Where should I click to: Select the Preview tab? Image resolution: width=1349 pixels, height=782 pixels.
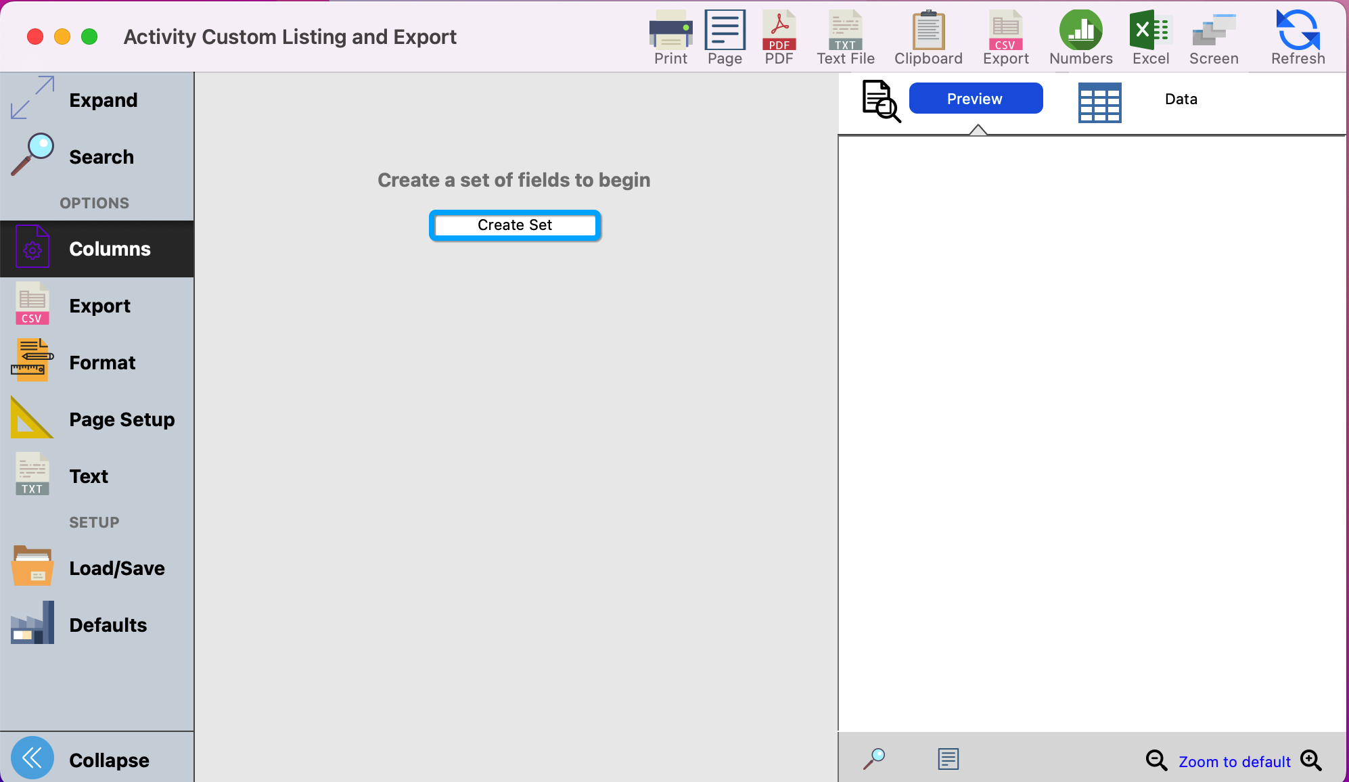tap(975, 99)
